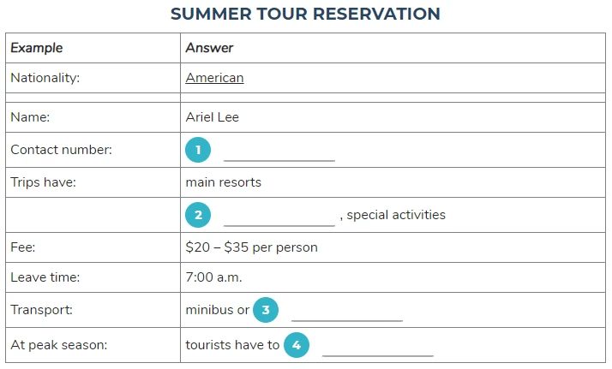612x369 pixels.
Task: Fill in the Contact number blank
Action: 279,155
